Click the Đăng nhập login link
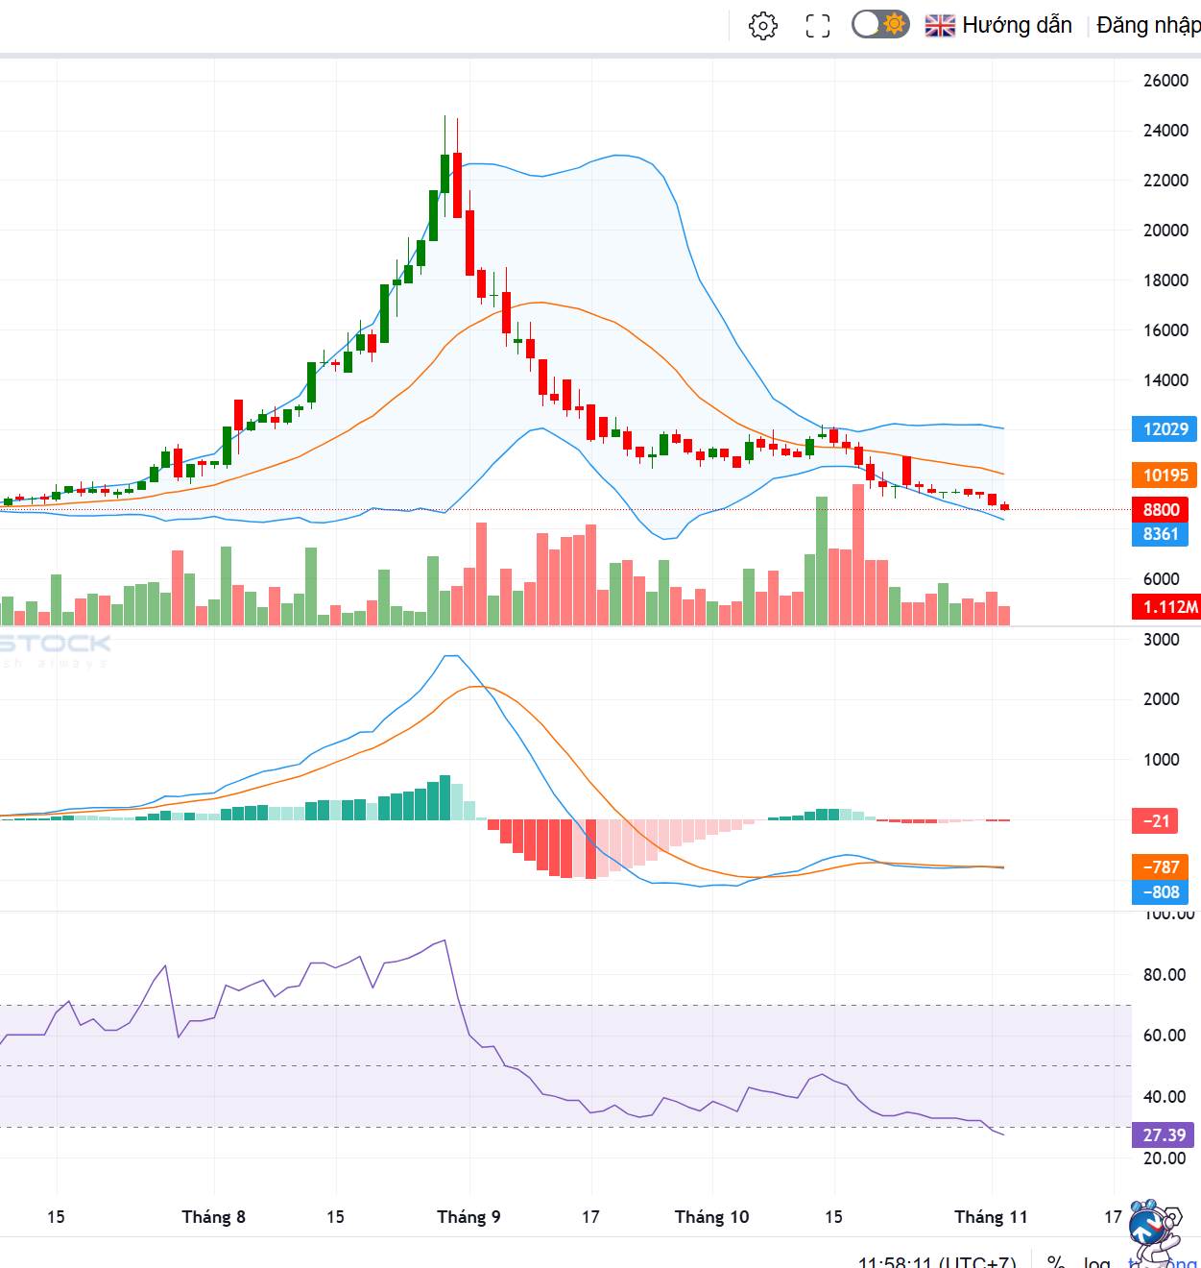The width and height of the screenshot is (1201, 1268). (1148, 25)
